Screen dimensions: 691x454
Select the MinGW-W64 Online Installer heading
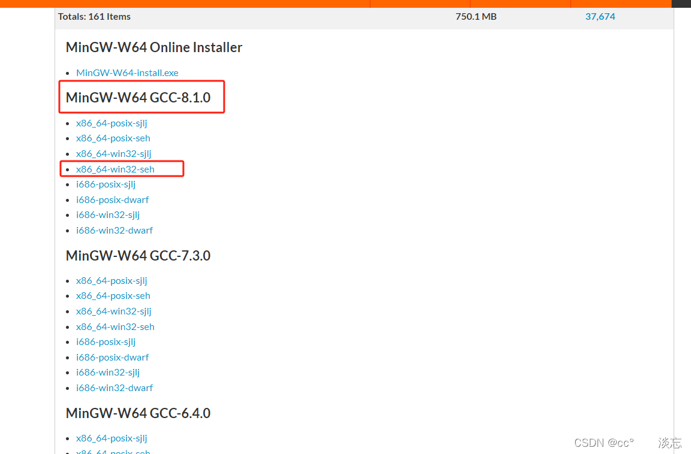154,47
